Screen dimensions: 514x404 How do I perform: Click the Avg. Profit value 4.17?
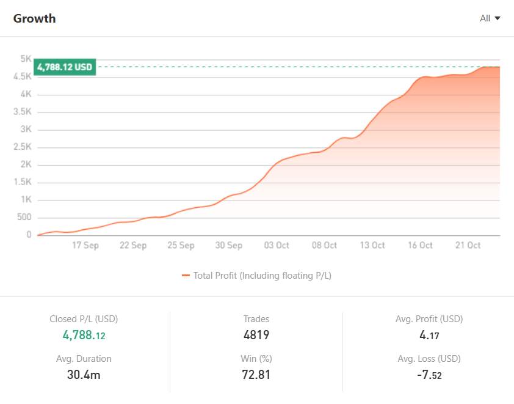pyautogui.click(x=428, y=335)
